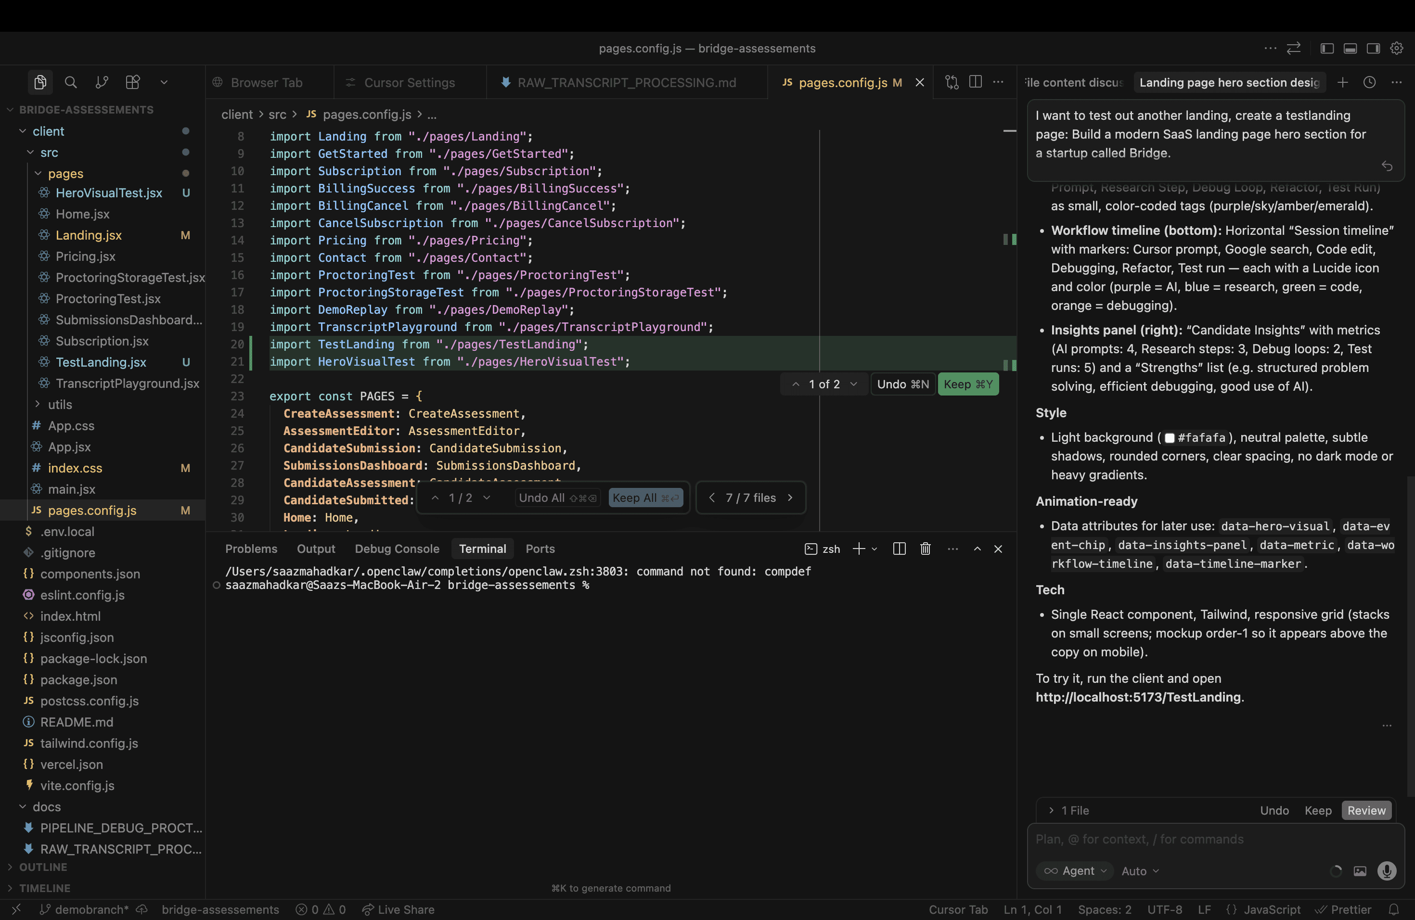The height and width of the screenshot is (920, 1415).
Task: Click the microphone voice input icon
Action: tap(1387, 870)
